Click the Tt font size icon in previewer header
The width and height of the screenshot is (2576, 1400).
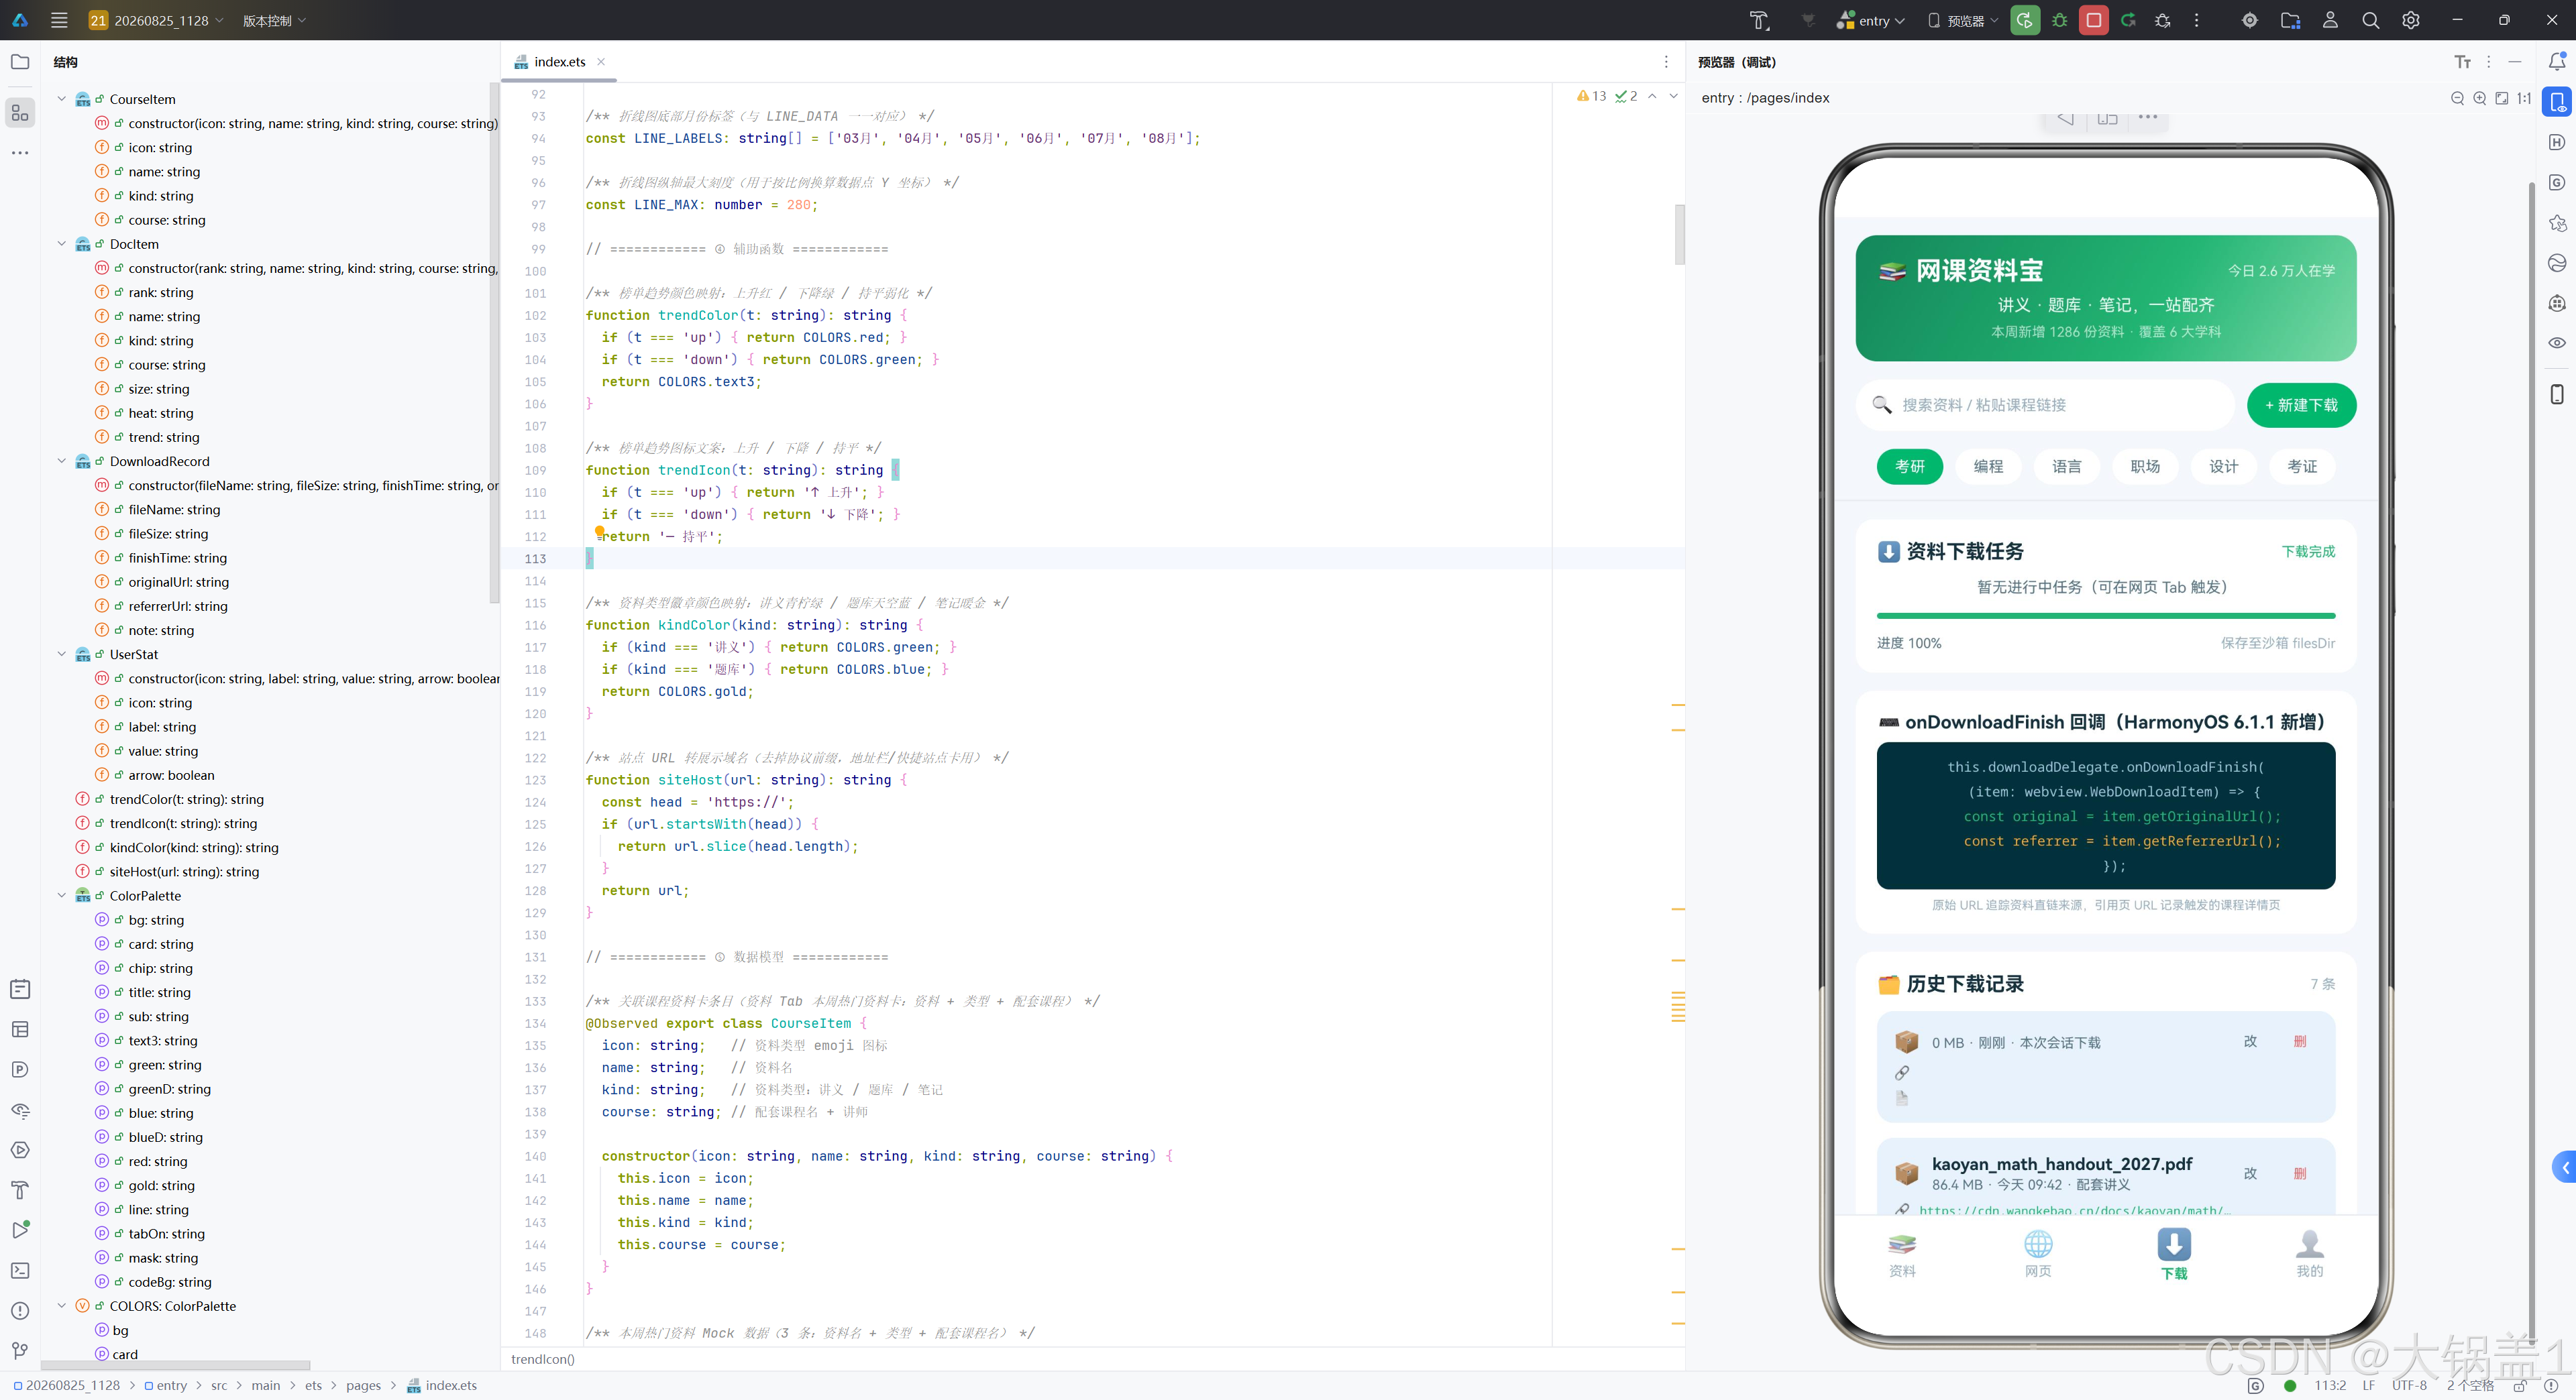click(2463, 62)
